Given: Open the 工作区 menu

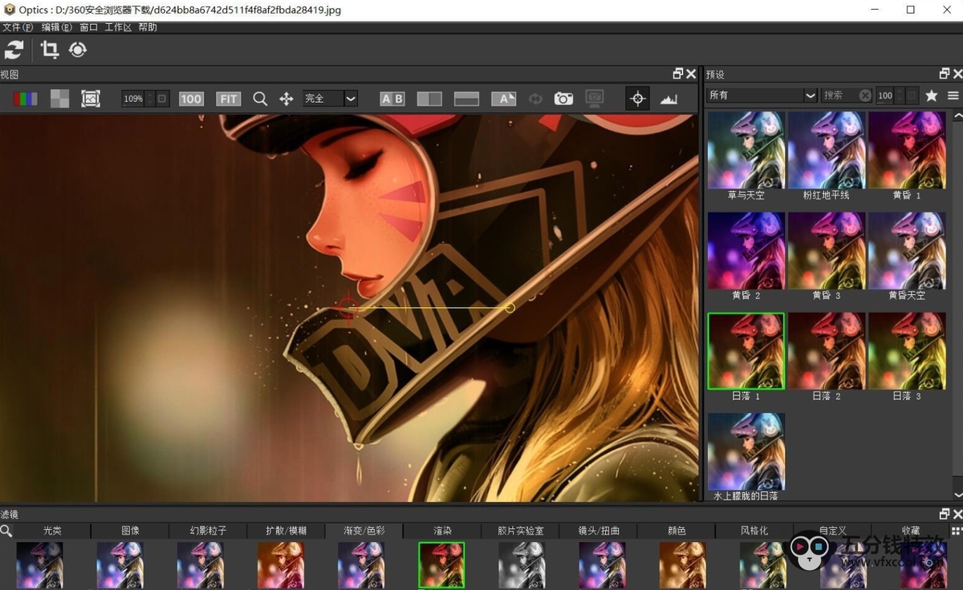Looking at the screenshot, I should tap(117, 27).
